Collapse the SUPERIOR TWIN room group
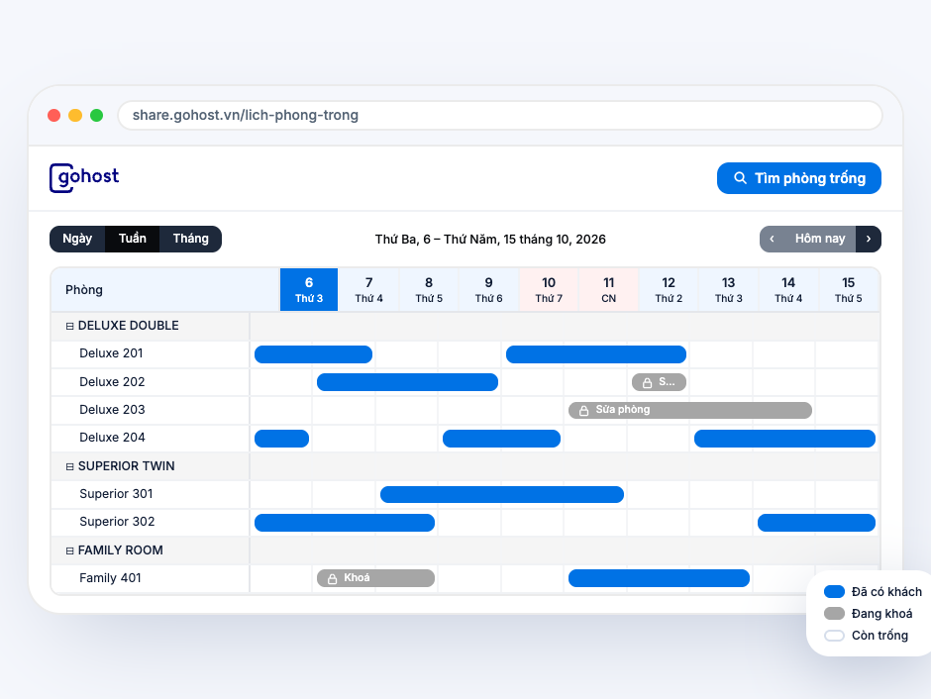931x699 pixels. [69, 466]
